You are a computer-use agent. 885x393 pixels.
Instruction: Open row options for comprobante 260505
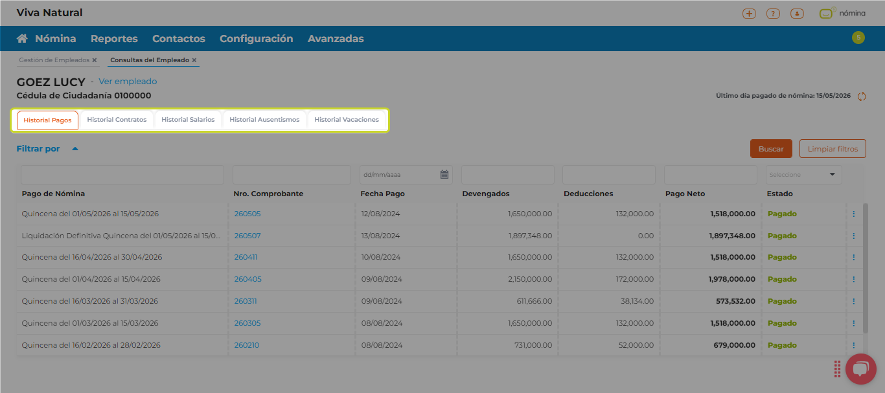tap(853, 214)
